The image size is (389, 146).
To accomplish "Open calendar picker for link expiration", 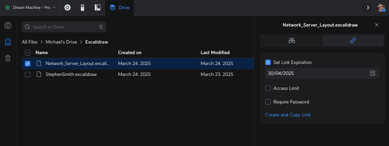I will point(373,73).
